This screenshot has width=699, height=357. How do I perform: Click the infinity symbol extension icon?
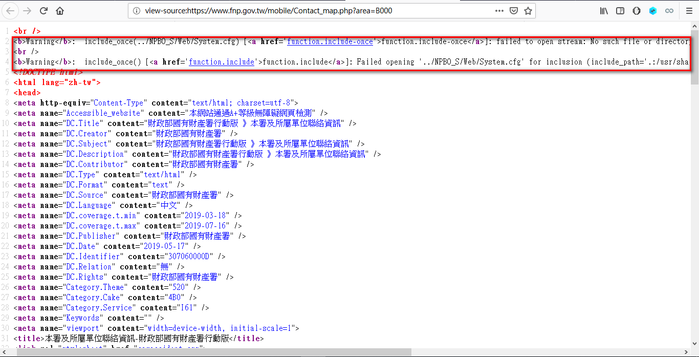coord(669,11)
